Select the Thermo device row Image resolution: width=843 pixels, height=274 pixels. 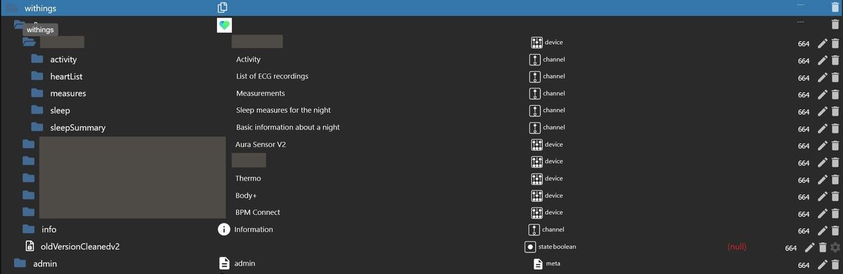click(421, 179)
